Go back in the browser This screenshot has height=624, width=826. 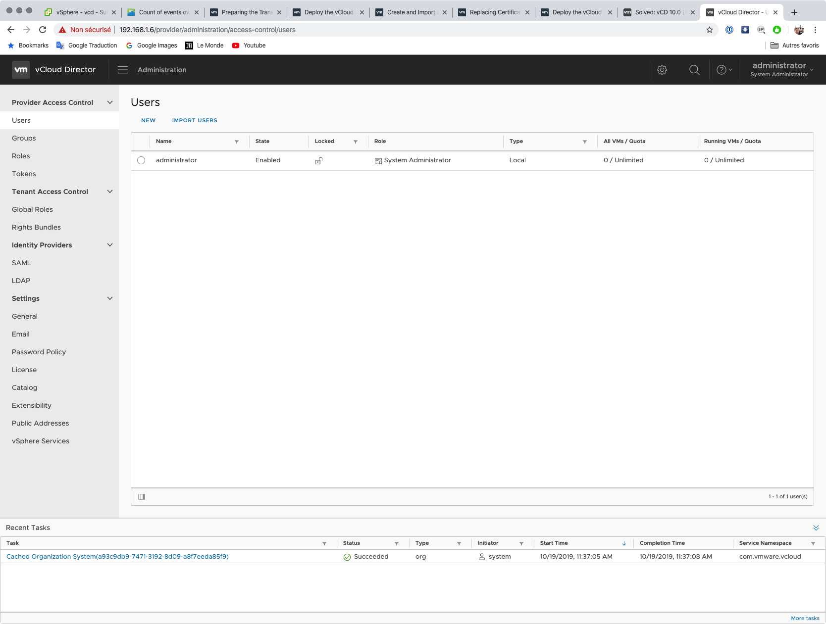[11, 30]
